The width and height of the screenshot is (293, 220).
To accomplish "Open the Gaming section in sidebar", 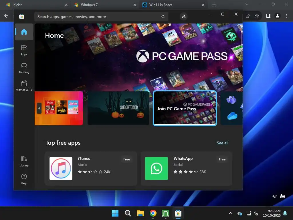I will [x=24, y=68].
